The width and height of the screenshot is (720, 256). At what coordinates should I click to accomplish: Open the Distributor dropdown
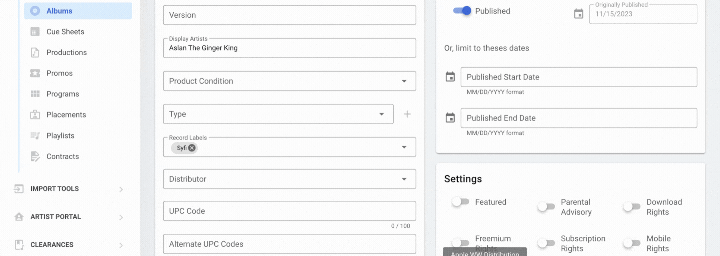pyautogui.click(x=289, y=179)
